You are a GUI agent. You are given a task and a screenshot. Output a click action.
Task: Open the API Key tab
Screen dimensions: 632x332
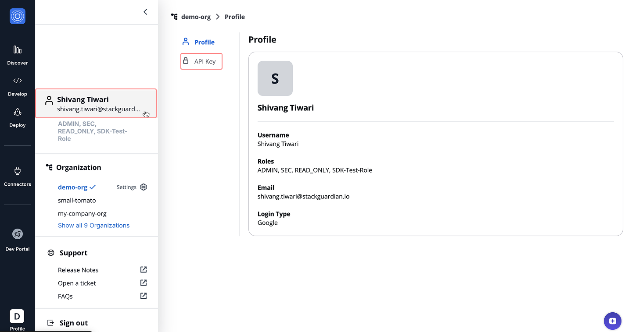click(x=201, y=61)
